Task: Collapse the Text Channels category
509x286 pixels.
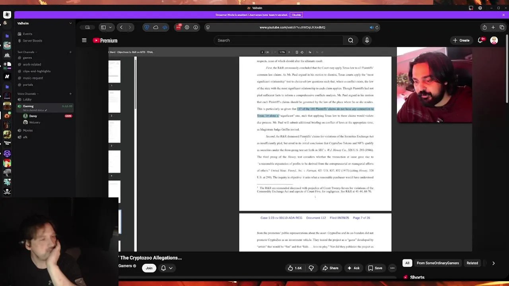Action: tap(26, 52)
